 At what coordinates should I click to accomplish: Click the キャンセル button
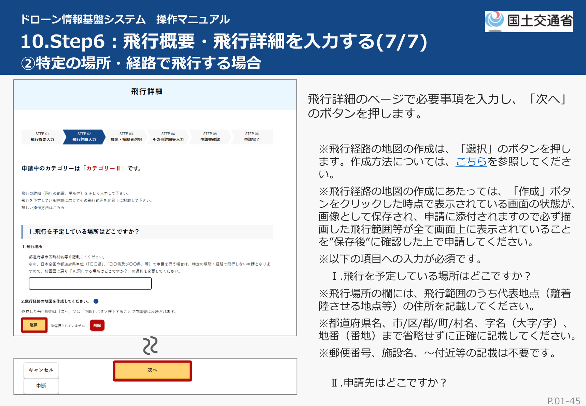point(41,370)
